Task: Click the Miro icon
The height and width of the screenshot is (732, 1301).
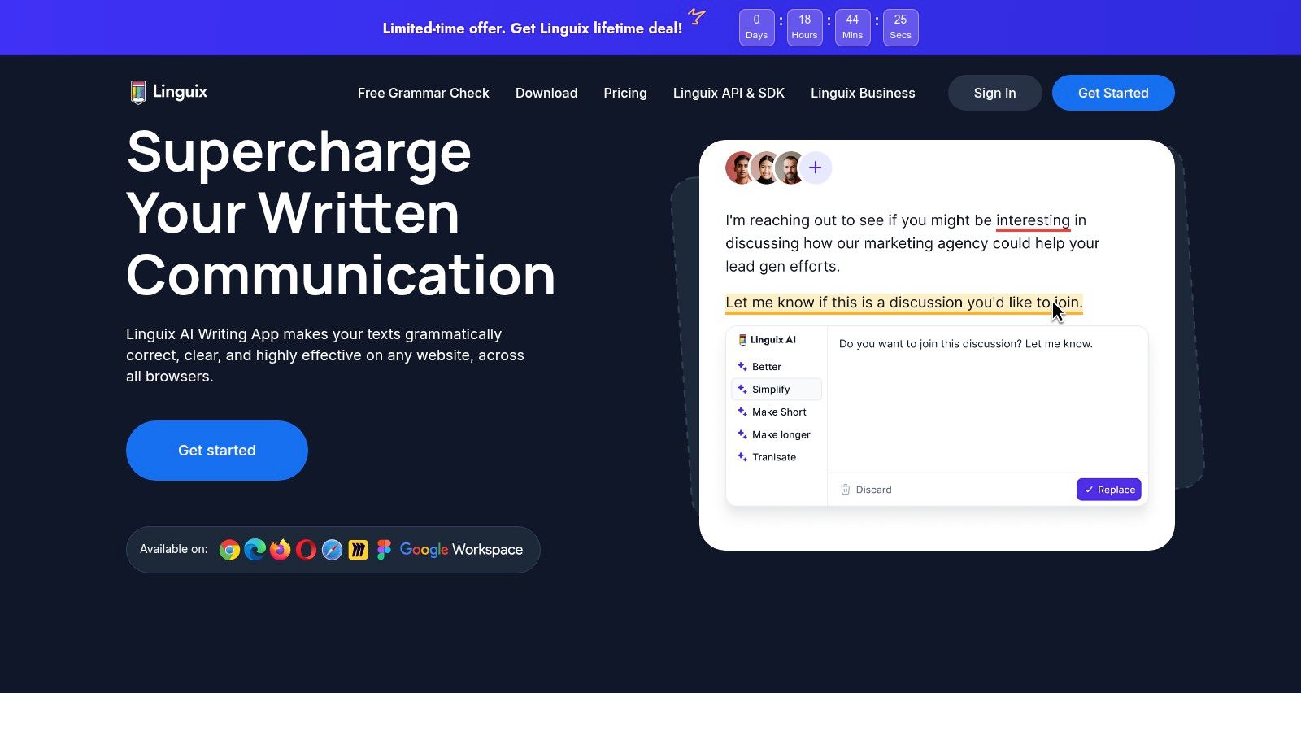Action: click(x=359, y=551)
